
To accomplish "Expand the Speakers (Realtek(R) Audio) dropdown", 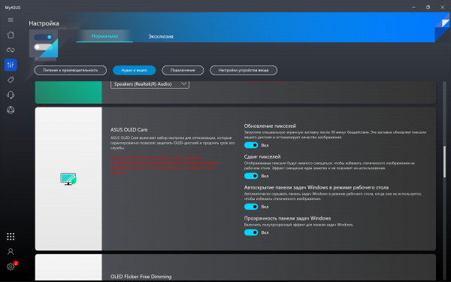I will tap(150, 84).
